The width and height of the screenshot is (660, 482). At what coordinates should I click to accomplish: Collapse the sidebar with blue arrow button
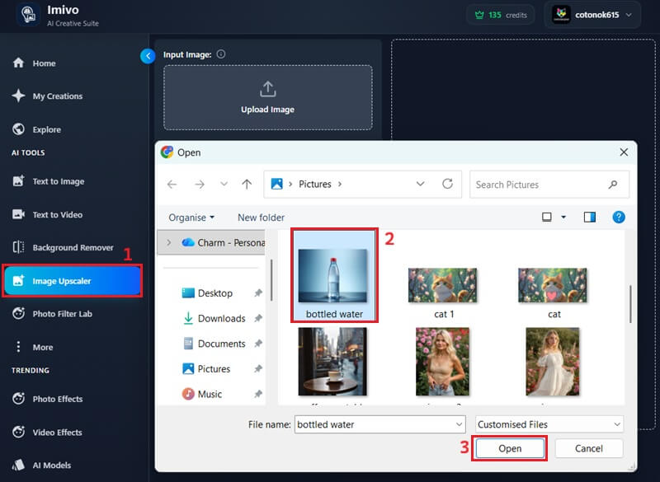148,56
